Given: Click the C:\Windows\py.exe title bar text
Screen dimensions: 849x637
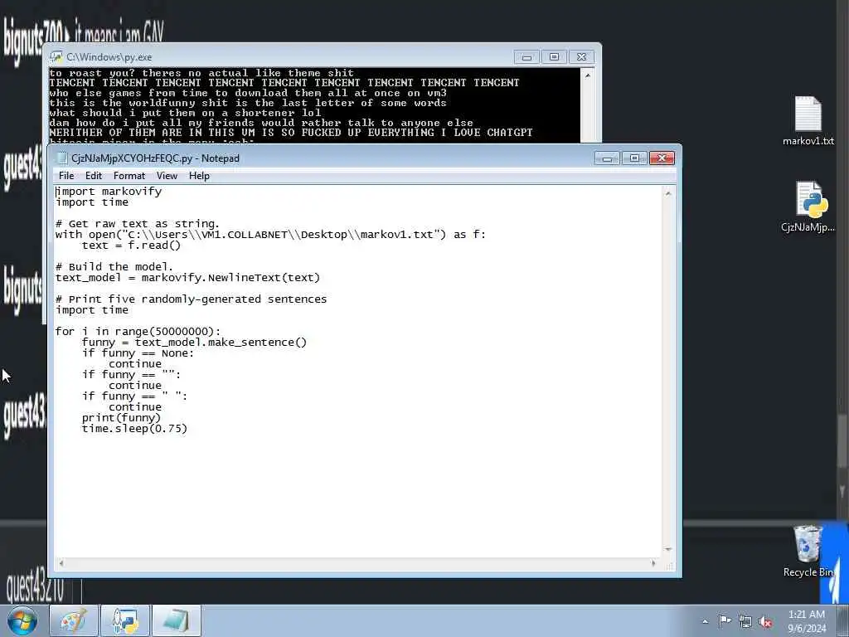Looking at the screenshot, I should (x=109, y=57).
